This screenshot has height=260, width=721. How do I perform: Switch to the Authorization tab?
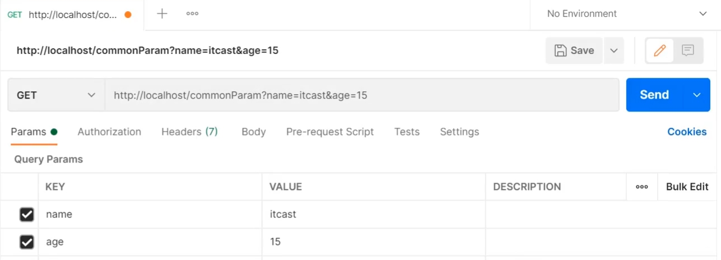click(x=109, y=132)
